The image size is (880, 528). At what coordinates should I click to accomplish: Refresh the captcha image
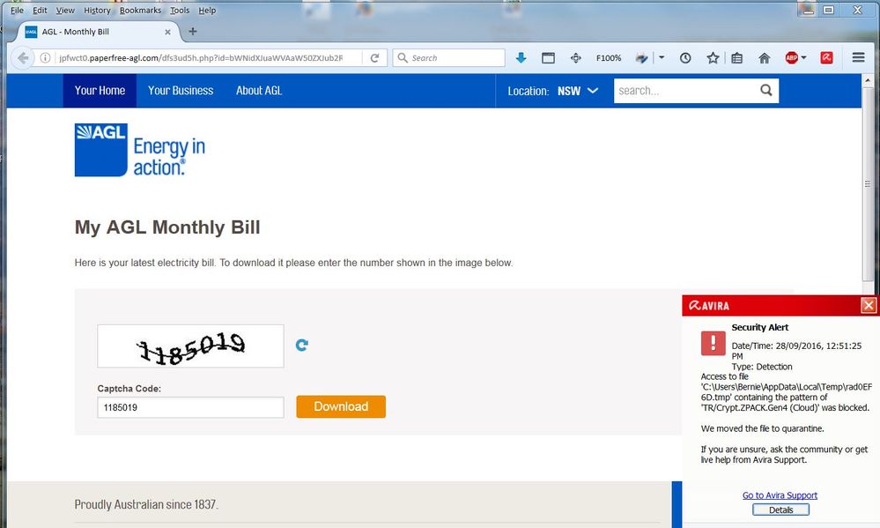302,346
